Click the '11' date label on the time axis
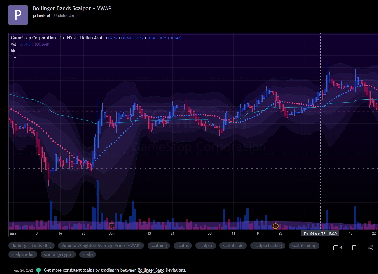Screen dimensions: 378x274 point(233,233)
